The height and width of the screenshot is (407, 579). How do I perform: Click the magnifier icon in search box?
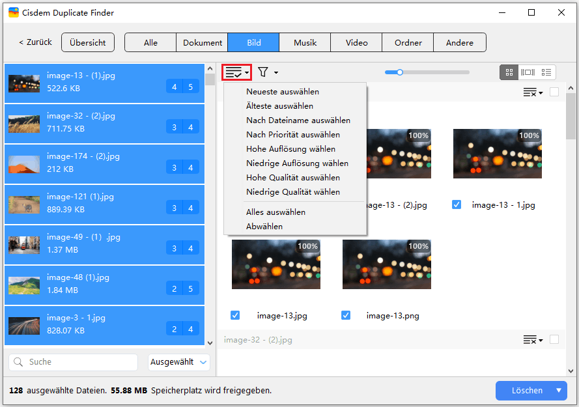pyautogui.click(x=20, y=362)
